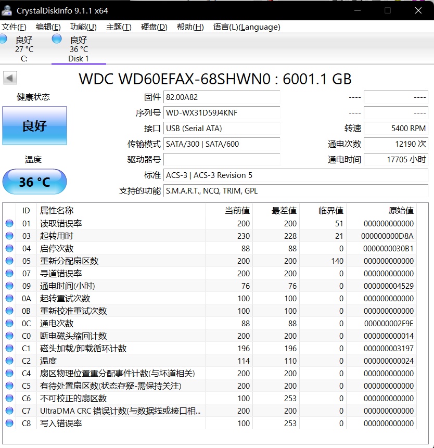Open the 硬盘(D) menu
The height and width of the screenshot is (448, 434).
pyautogui.click(x=154, y=27)
